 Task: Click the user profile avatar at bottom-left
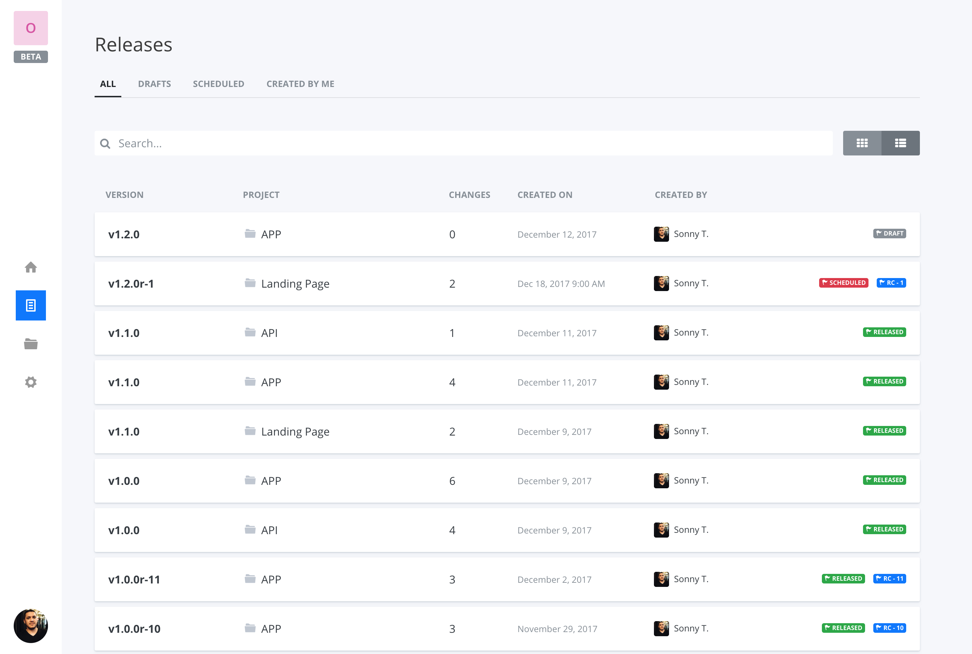point(31,626)
